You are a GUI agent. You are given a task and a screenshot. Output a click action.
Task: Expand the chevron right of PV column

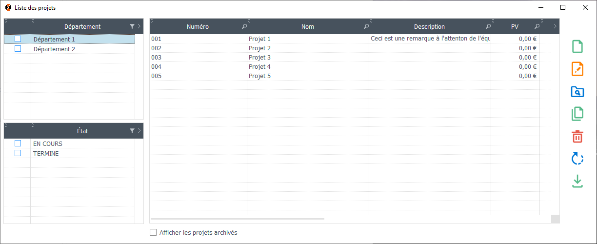555,26
